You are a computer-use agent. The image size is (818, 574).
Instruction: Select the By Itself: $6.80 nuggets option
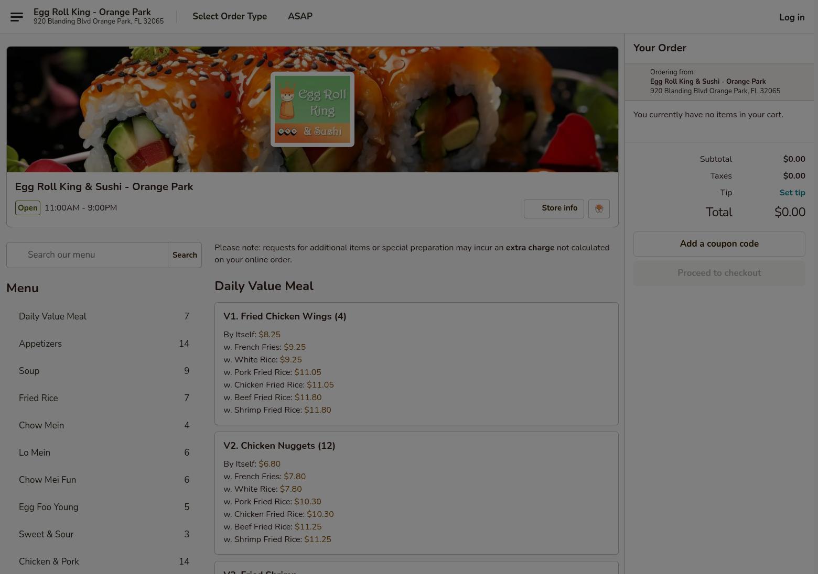point(252,464)
